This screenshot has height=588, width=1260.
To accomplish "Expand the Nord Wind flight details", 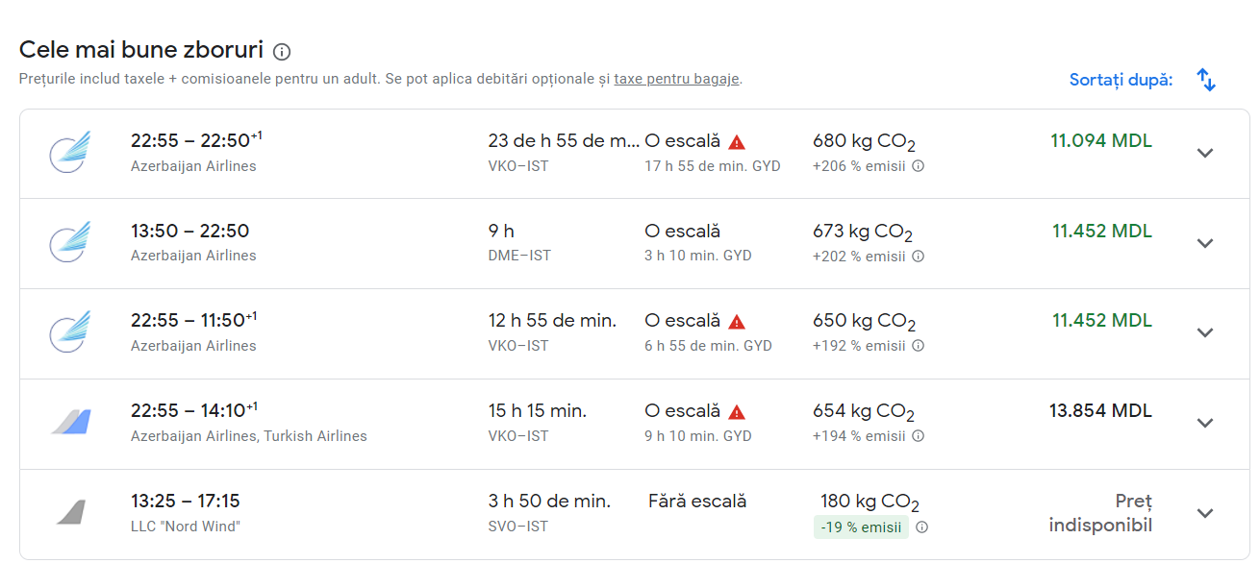I will (1205, 513).
